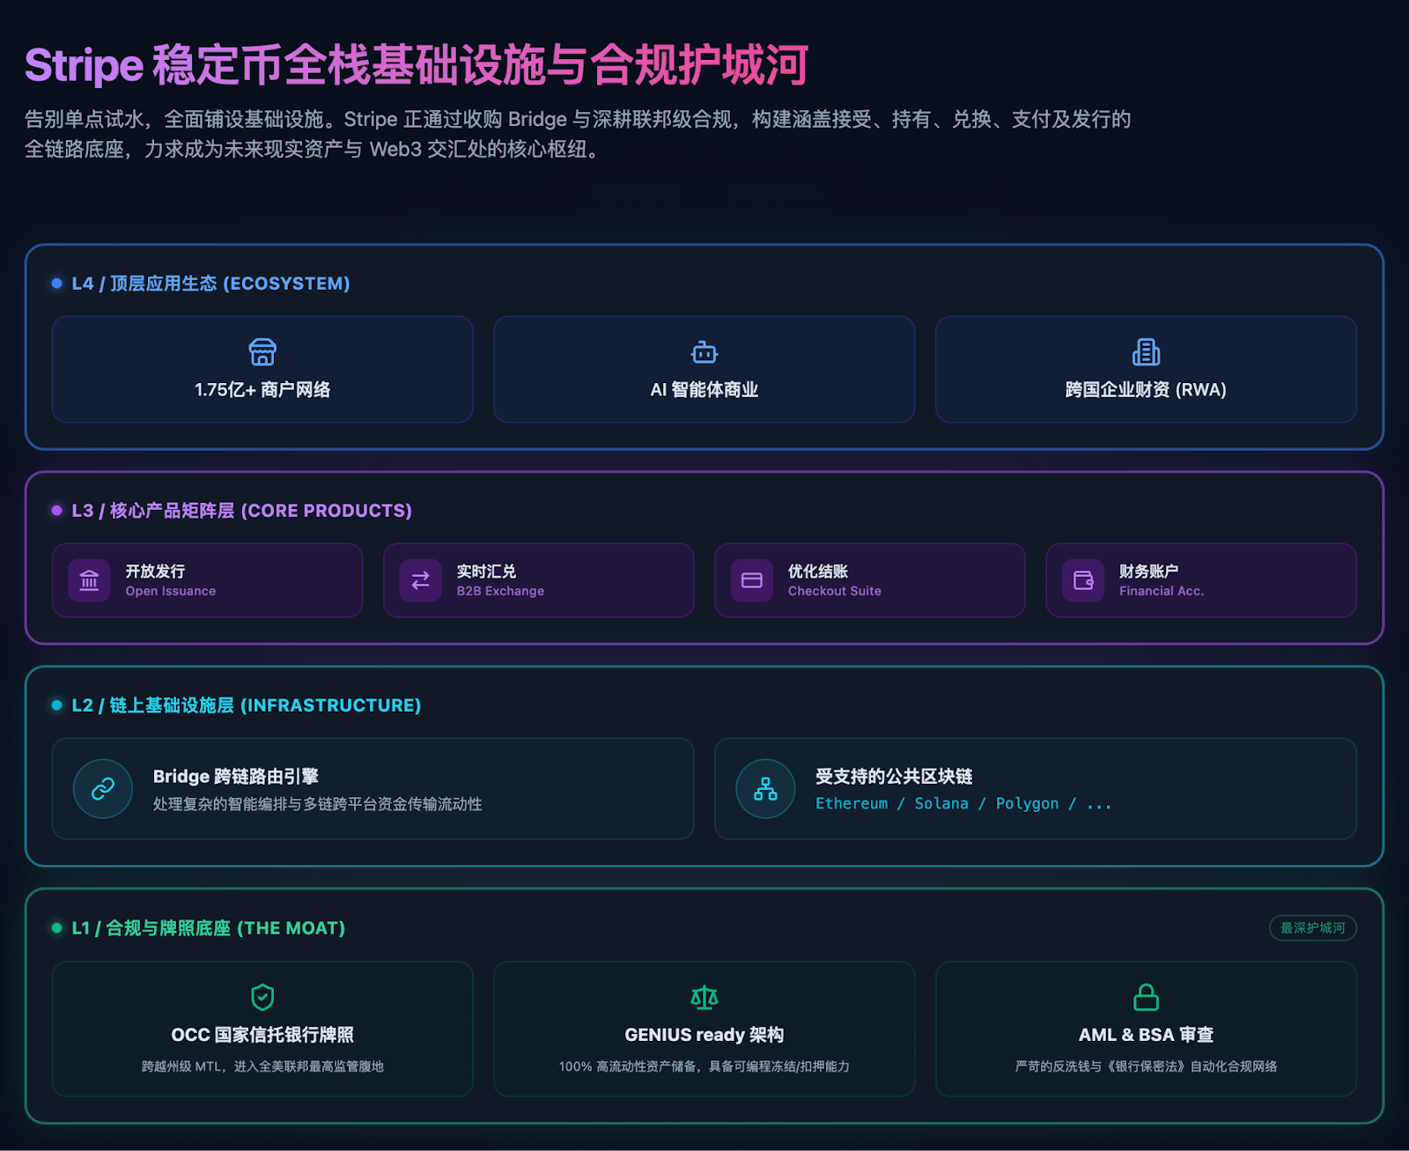The height and width of the screenshot is (1151, 1409).
Task: Click the green dot before L1 / 合规与牌照底座
Action: pyautogui.click(x=57, y=928)
